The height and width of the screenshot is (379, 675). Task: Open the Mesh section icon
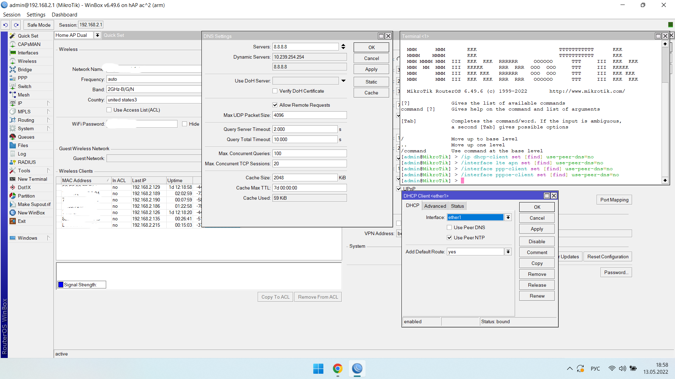click(x=13, y=95)
